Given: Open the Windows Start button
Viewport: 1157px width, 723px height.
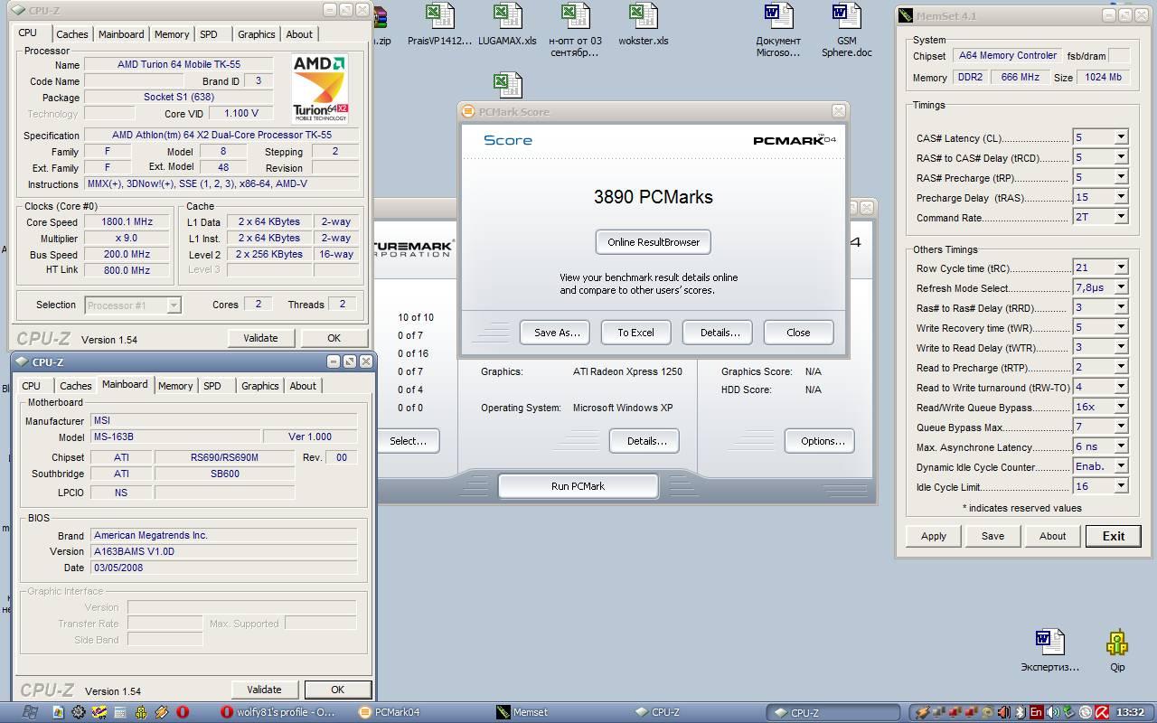Looking at the screenshot, I should (29, 712).
